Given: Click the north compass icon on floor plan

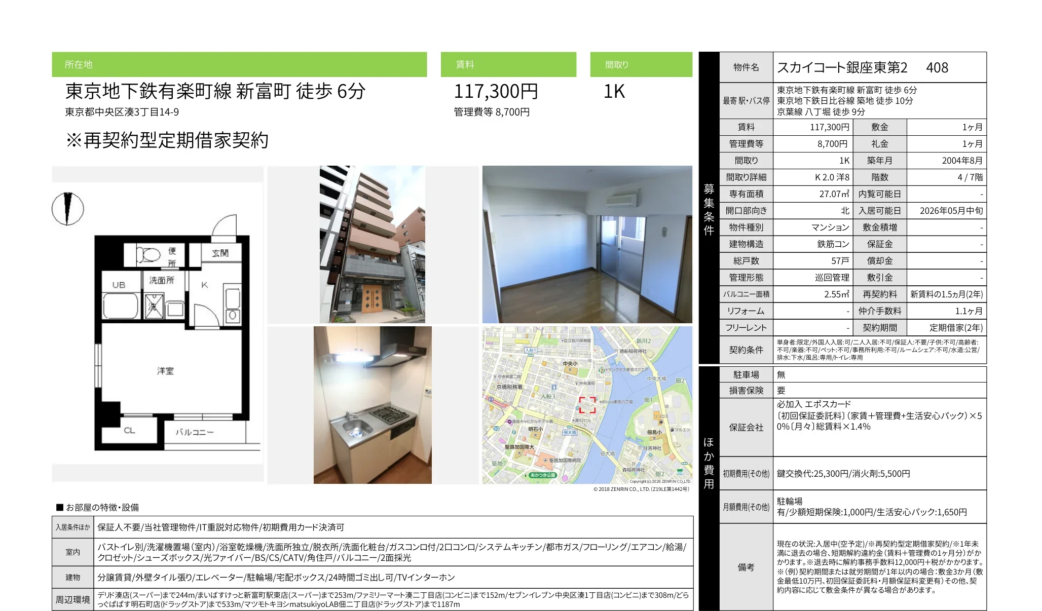Looking at the screenshot, I should (x=67, y=209).
